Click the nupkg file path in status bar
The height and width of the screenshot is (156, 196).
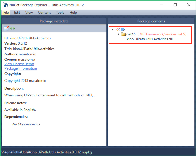(47, 152)
